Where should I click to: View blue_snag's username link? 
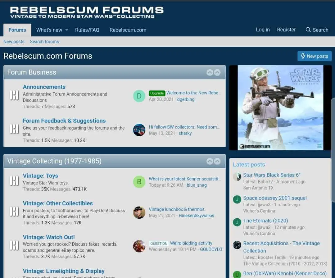coord(197,185)
